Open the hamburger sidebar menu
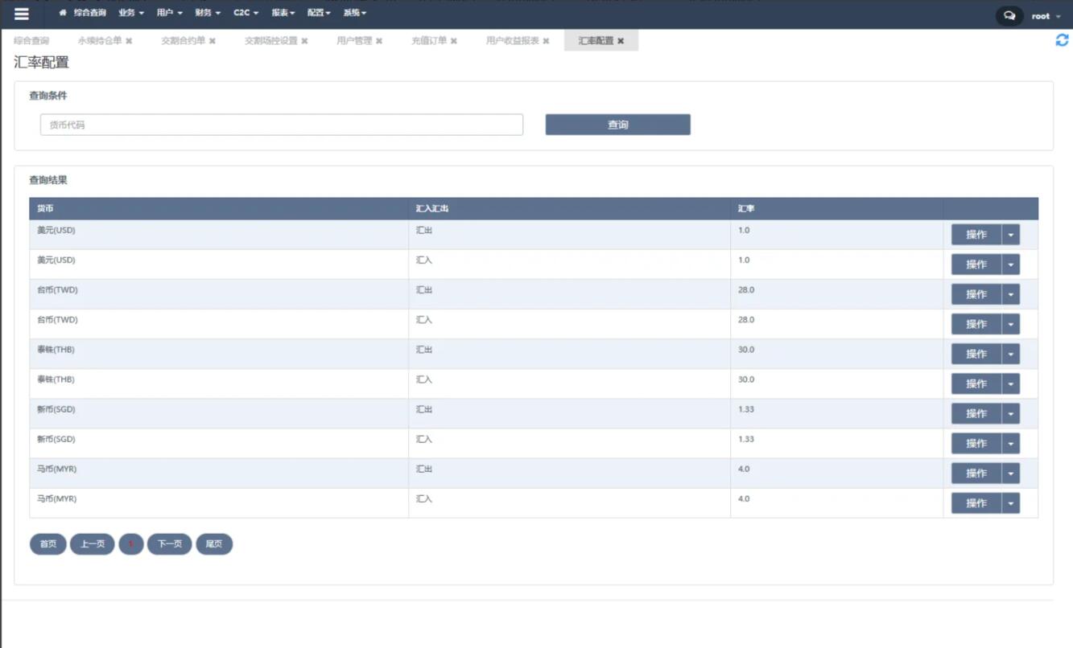This screenshot has height=648, width=1073. [22, 14]
